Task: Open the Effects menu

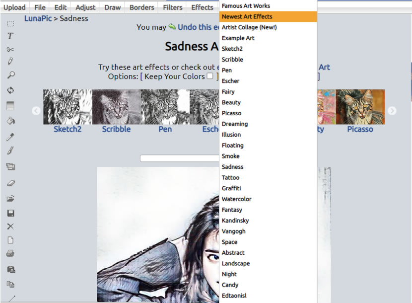Action: pyautogui.click(x=202, y=7)
